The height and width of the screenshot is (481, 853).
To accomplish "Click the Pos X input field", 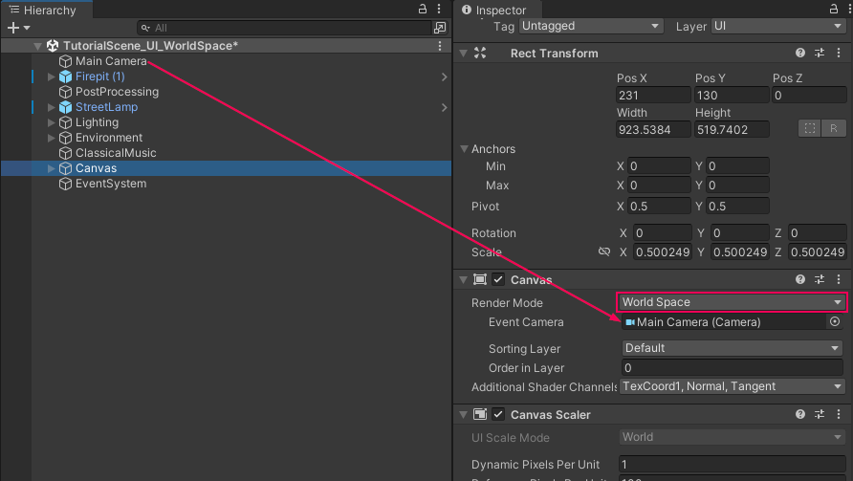I will [653, 96].
